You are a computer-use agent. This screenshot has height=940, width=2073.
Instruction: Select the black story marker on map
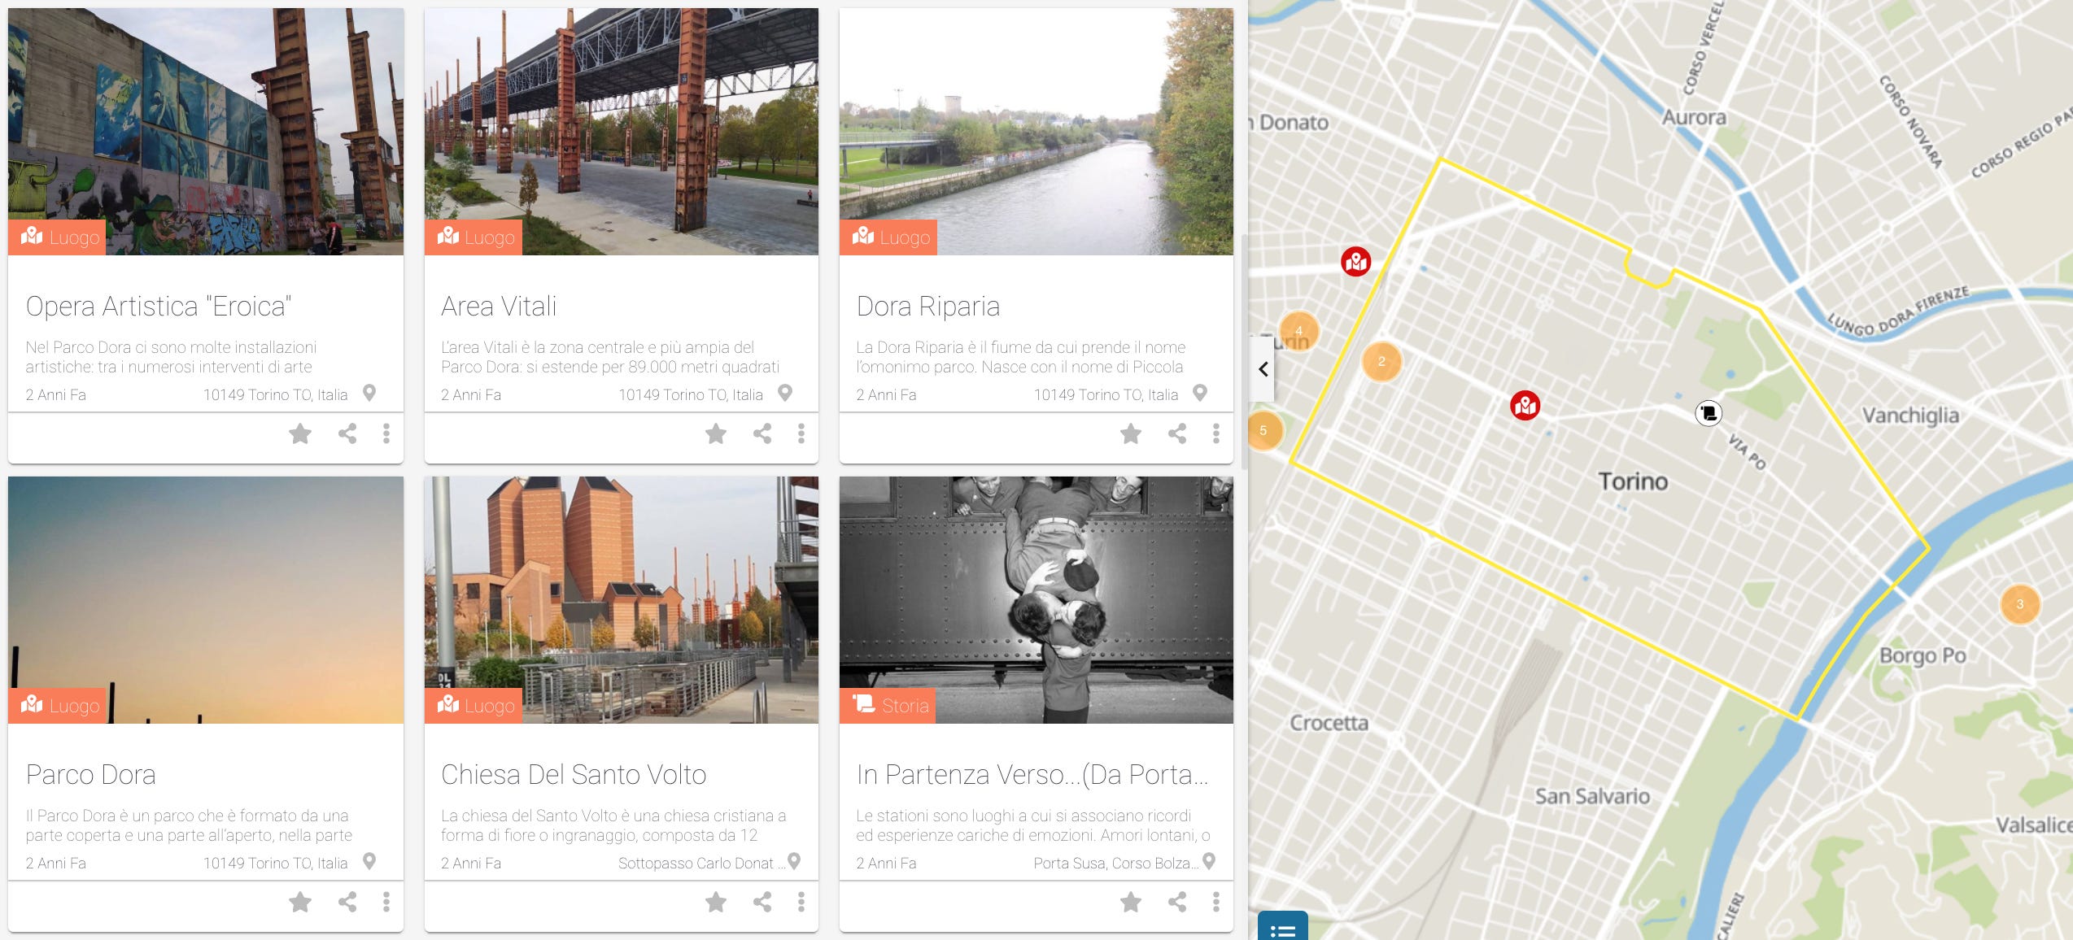1709,413
